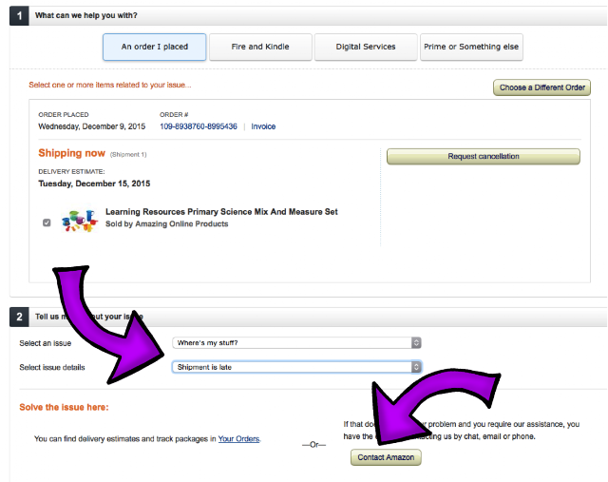Toggle the checkbox beside the Mix And Measure Set

coord(47,222)
